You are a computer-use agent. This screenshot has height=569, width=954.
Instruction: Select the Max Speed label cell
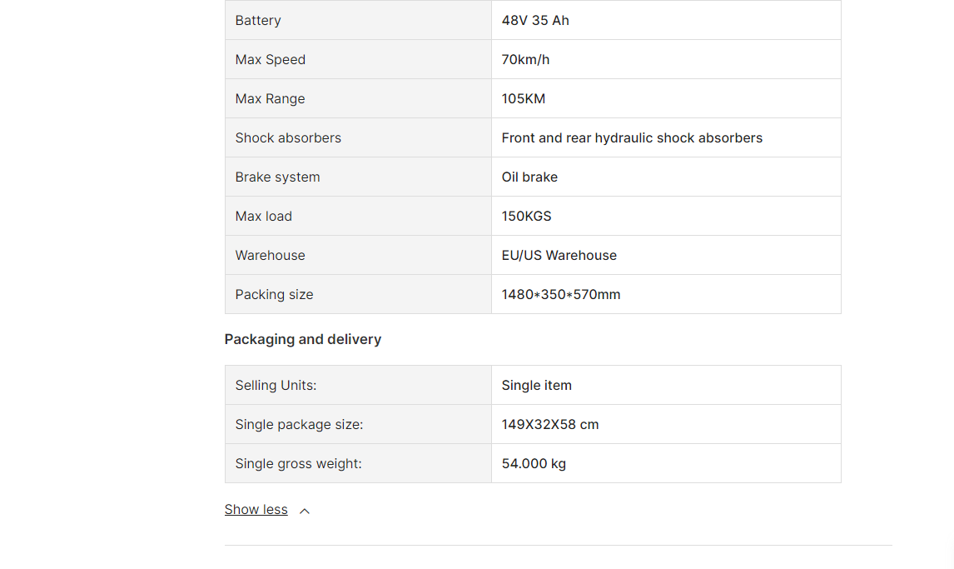coord(358,59)
